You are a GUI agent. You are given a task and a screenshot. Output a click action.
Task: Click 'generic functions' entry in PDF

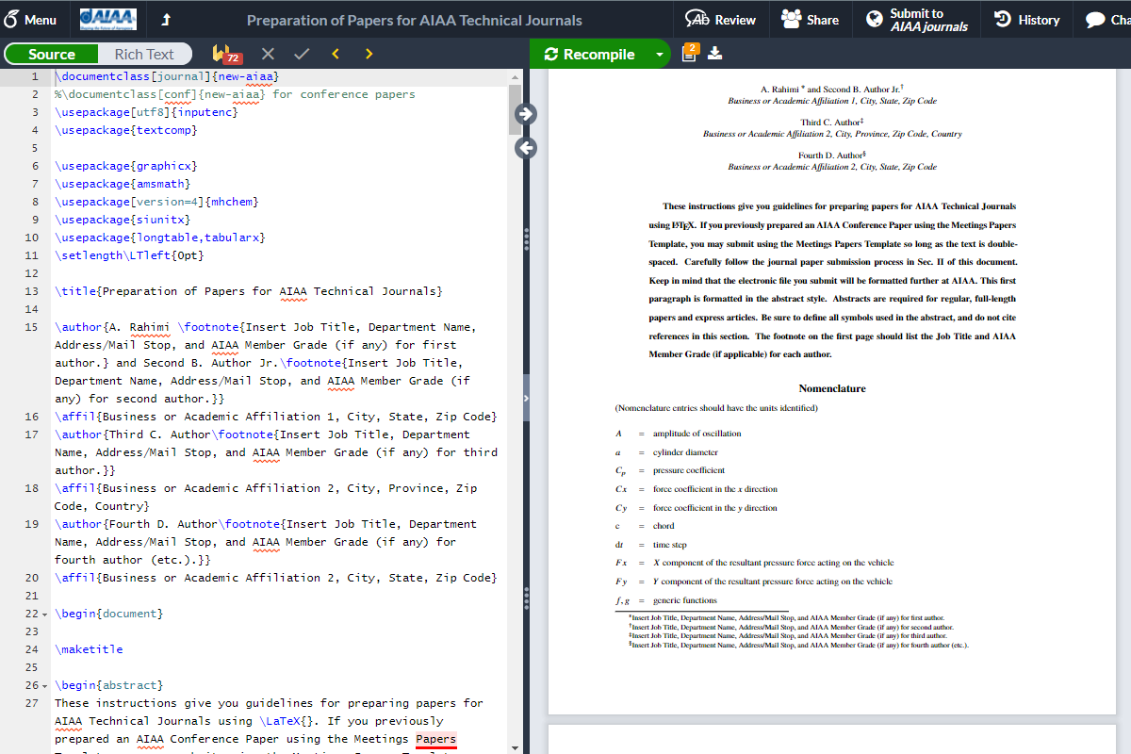(x=685, y=600)
